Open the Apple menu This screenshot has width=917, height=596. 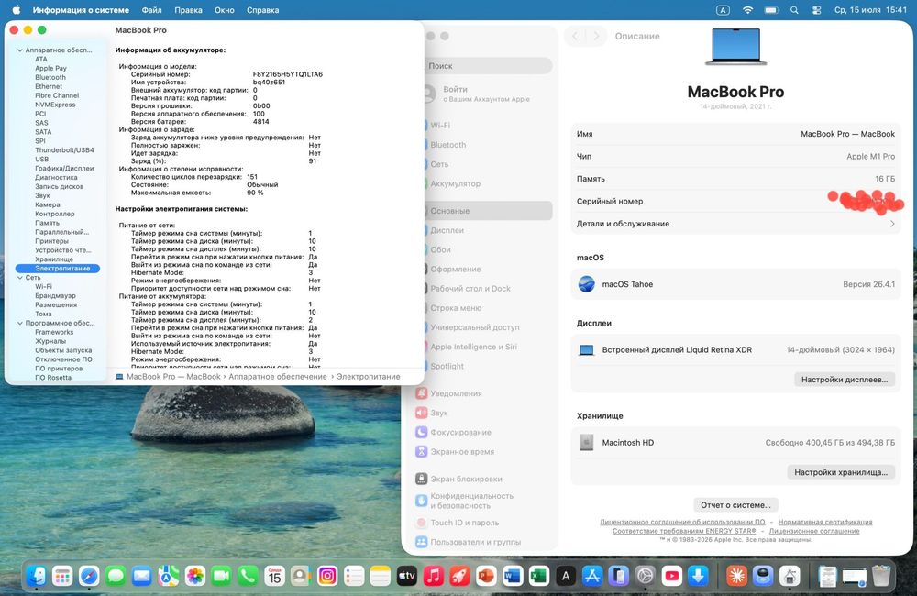coord(16,10)
